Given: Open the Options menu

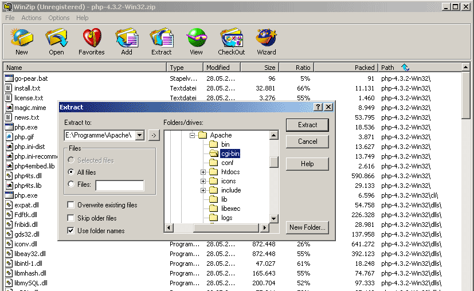Looking at the screenshot, I should tap(59, 18).
